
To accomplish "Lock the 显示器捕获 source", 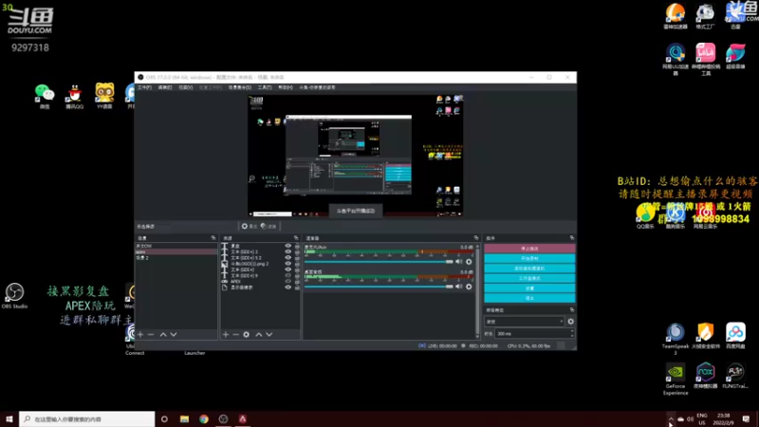I will point(297,288).
